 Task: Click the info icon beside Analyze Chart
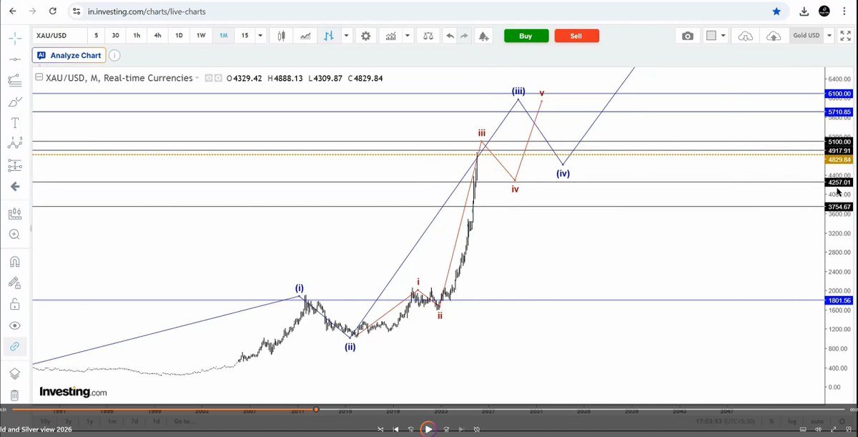(115, 55)
